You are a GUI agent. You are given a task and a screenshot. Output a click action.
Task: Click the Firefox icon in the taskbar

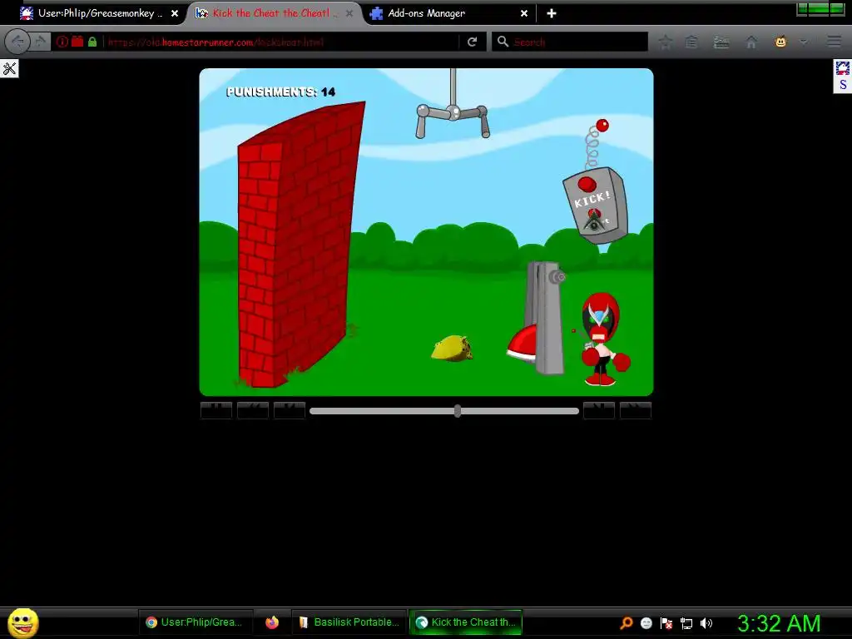pyautogui.click(x=272, y=622)
